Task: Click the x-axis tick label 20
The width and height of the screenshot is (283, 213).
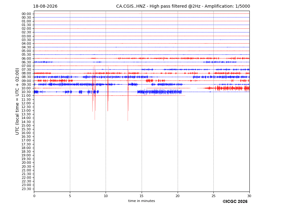Action: pyautogui.click(x=178, y=196)
